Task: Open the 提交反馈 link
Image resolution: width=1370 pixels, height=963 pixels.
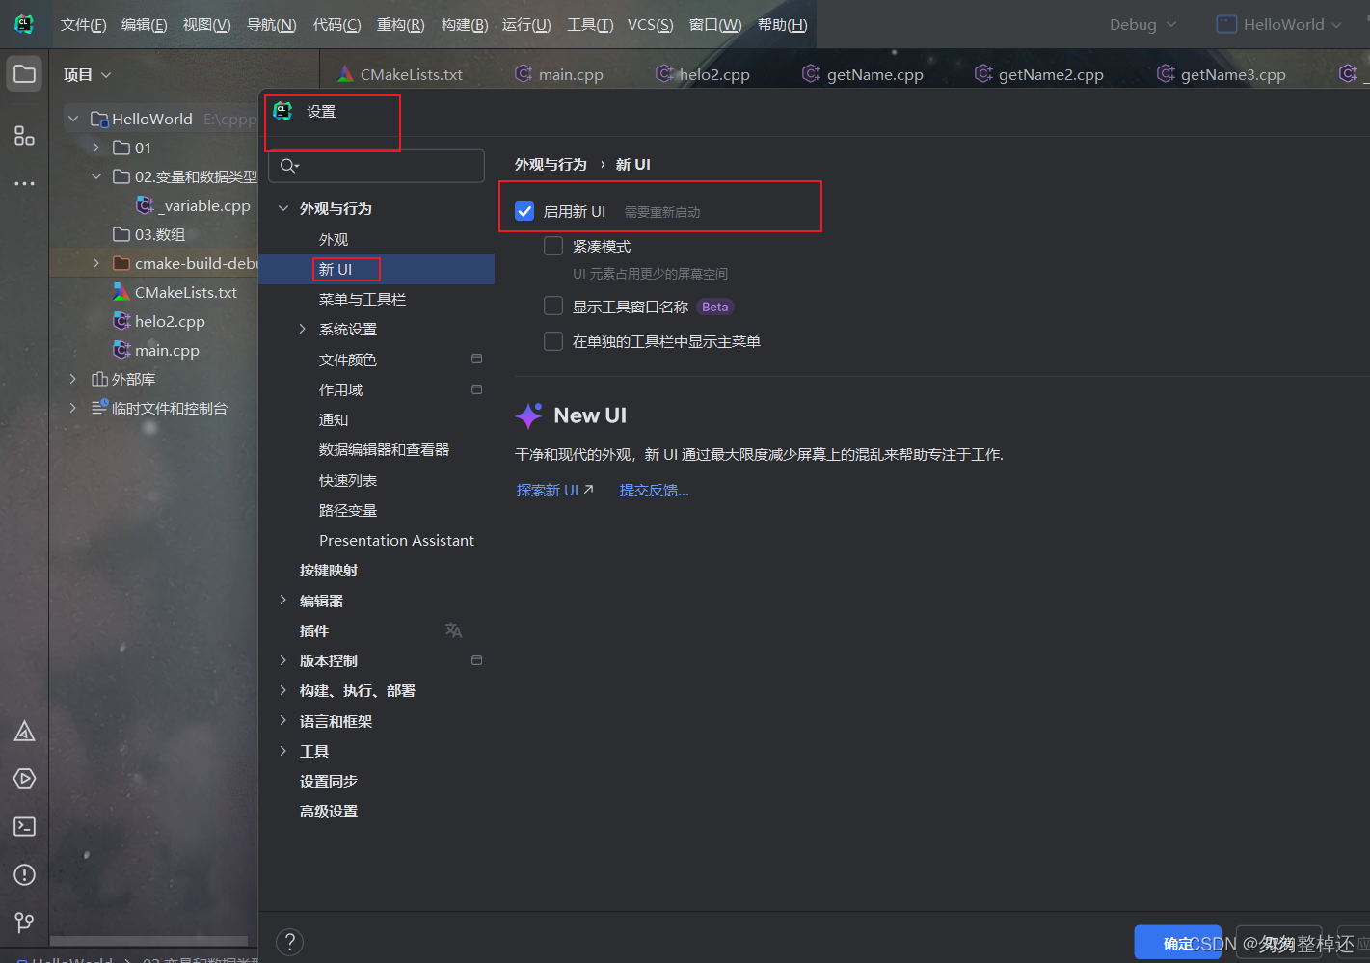Action: coord(654,490)
